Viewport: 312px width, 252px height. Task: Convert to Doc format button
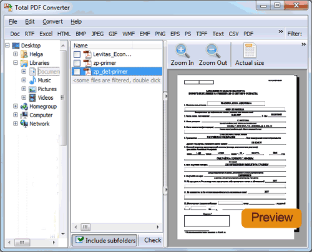click(15, 34)
